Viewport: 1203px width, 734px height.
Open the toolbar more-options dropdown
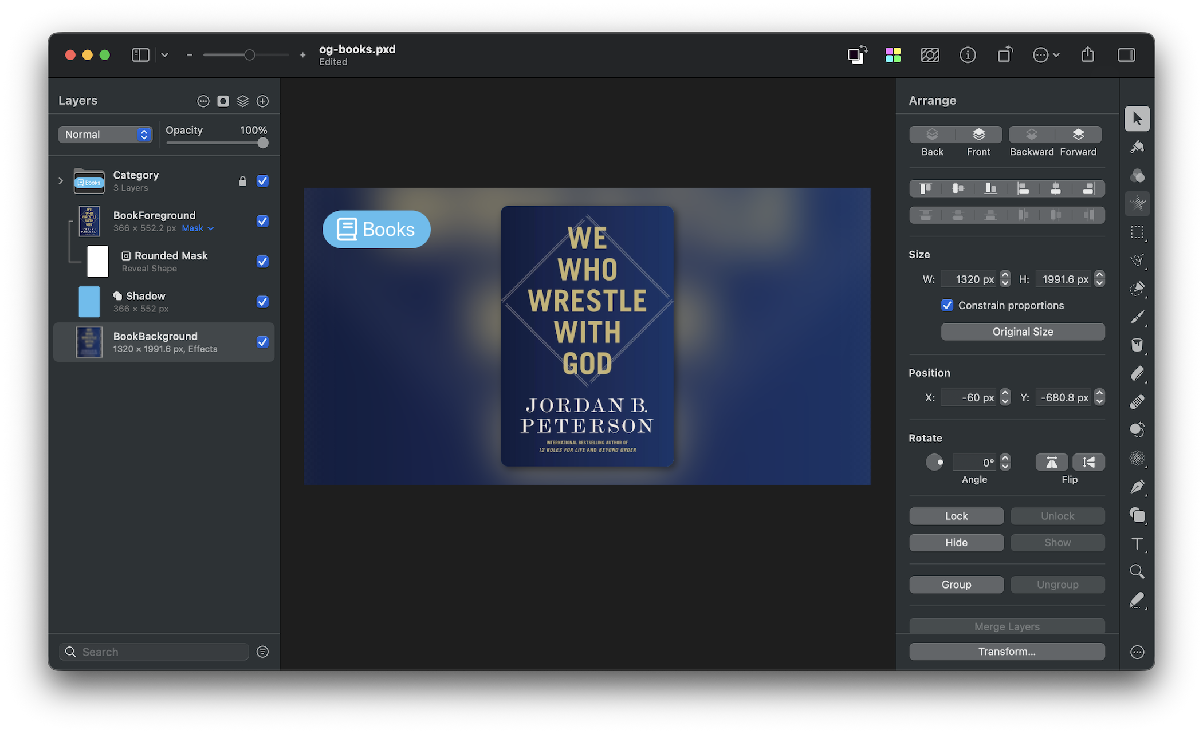1046,55
